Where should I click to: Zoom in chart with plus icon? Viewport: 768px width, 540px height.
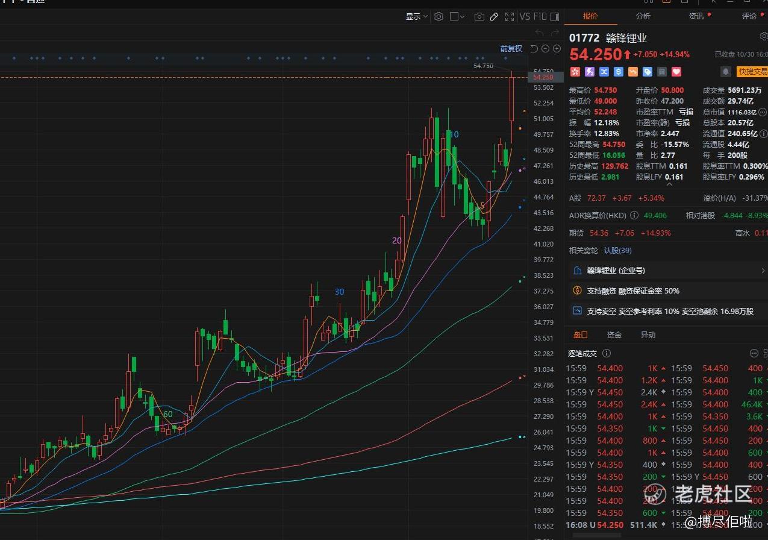[556, 49]
